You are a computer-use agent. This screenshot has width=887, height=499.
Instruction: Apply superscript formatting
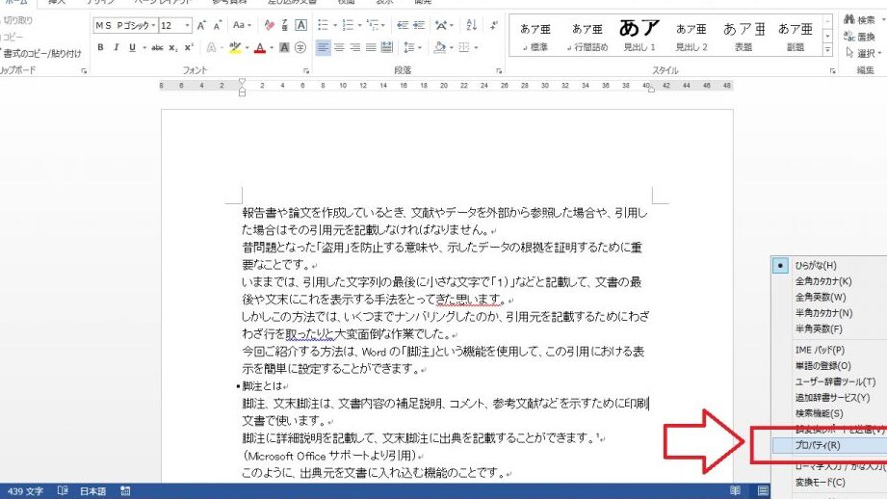[x=189, y=47]
